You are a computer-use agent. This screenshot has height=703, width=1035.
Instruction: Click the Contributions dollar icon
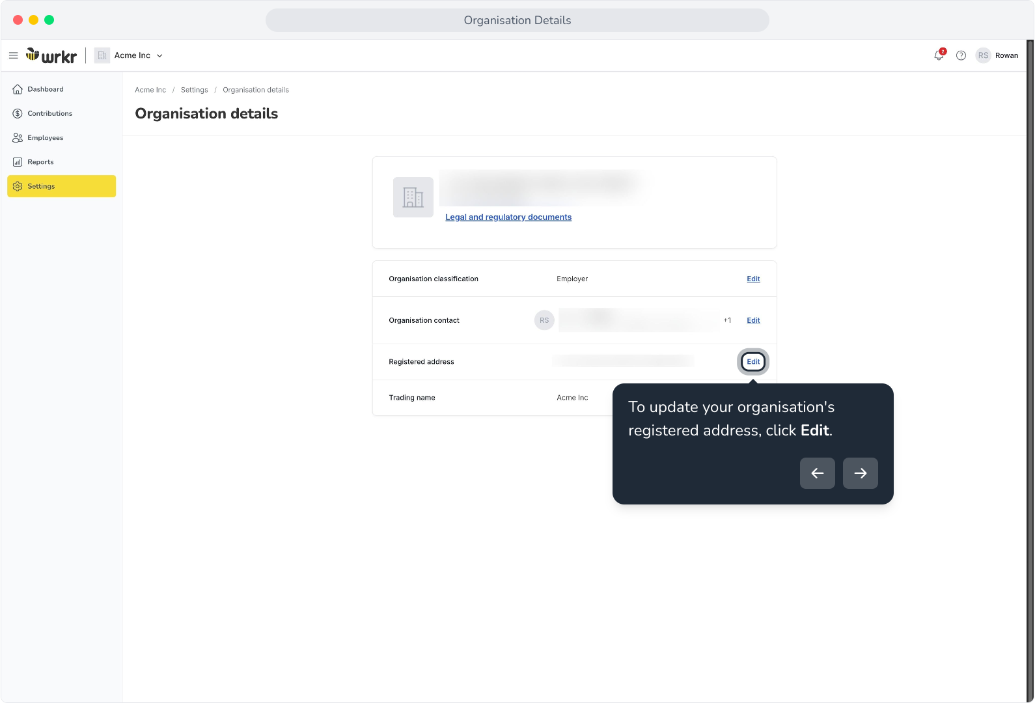(18, 113)
